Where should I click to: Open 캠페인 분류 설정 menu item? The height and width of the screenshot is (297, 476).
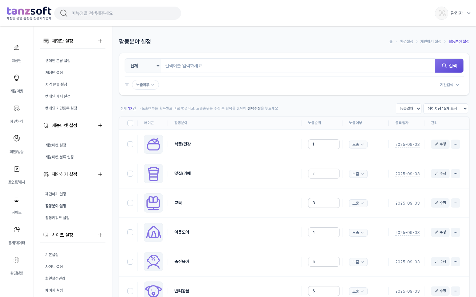pos(58,61)
